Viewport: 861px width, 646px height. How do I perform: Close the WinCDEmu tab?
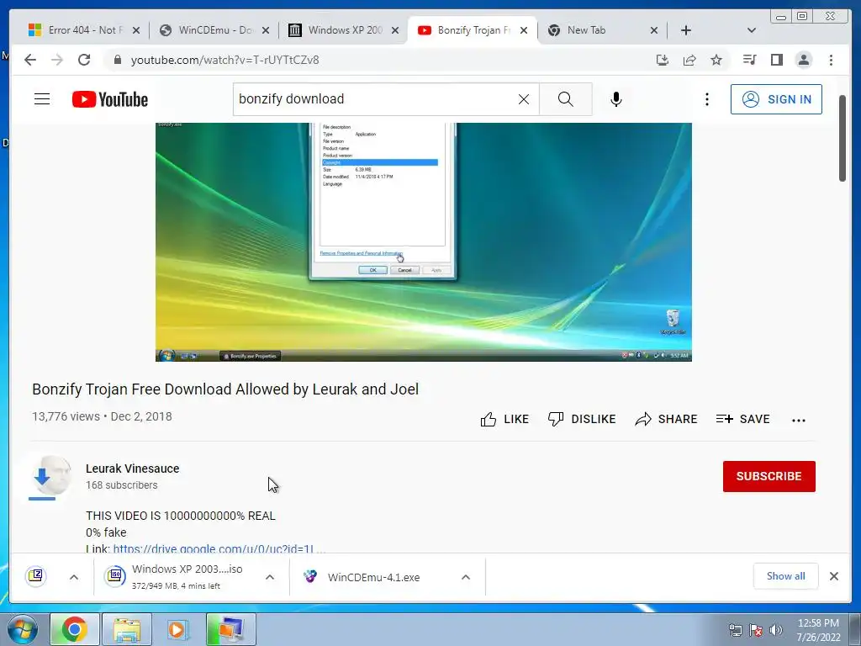(x=266, y=30)
